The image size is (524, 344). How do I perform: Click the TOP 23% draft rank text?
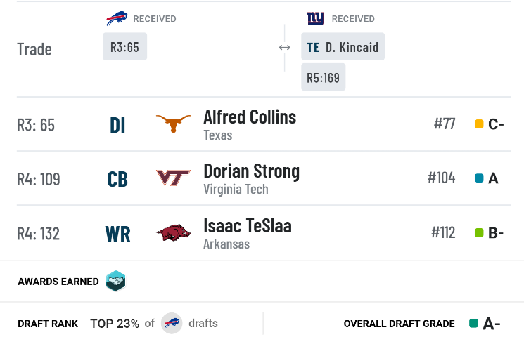(x=115, y=324)
